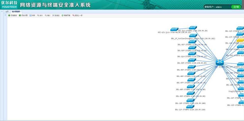Screen dimensions: 244x121
Task: Select the DDL-09F-3750PS-1 switch icon
Action: (191, 93)
